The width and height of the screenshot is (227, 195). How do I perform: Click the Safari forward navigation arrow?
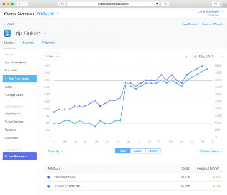coord(25,4)
